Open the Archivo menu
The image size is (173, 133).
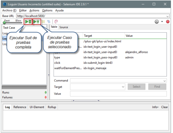click(x=9, y=10)
